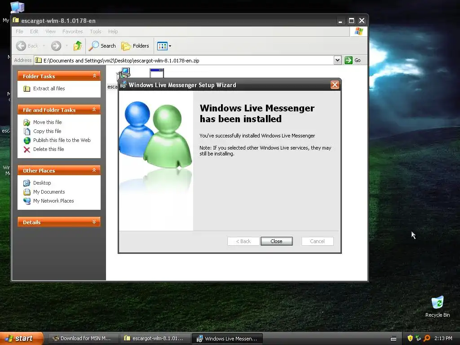
Task: Expand the address bar dropdown arrow
Action: click(x=337, y=61)
